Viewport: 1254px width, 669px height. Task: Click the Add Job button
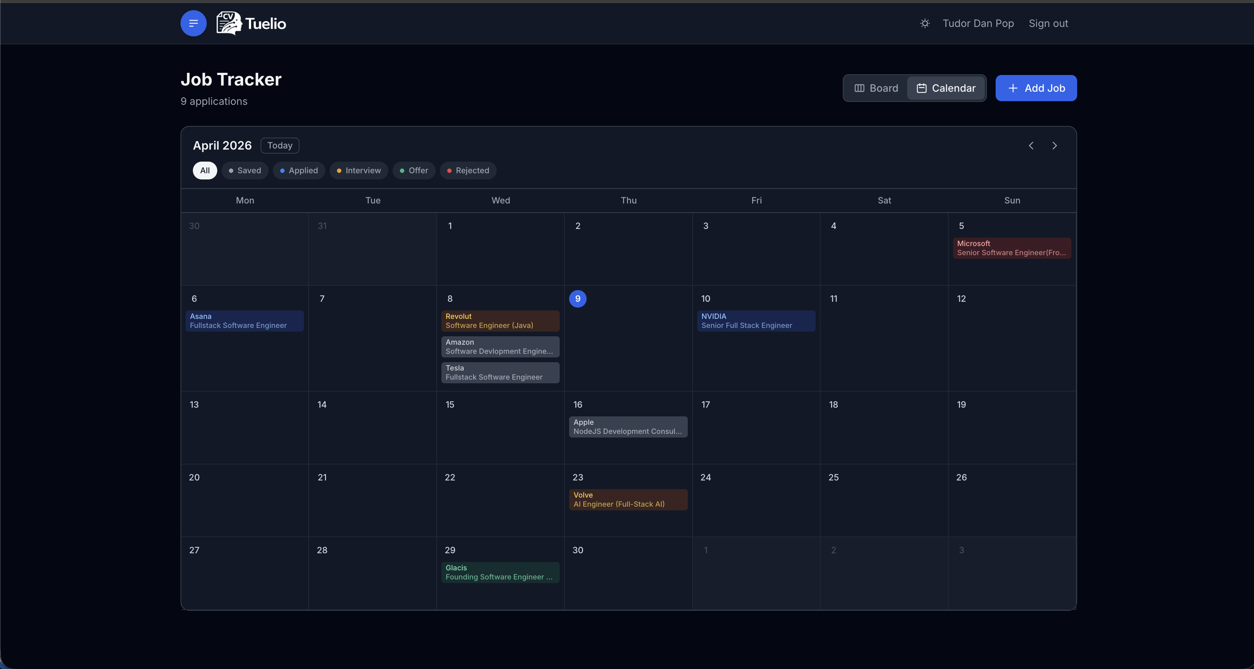[x=1036, y=88]
